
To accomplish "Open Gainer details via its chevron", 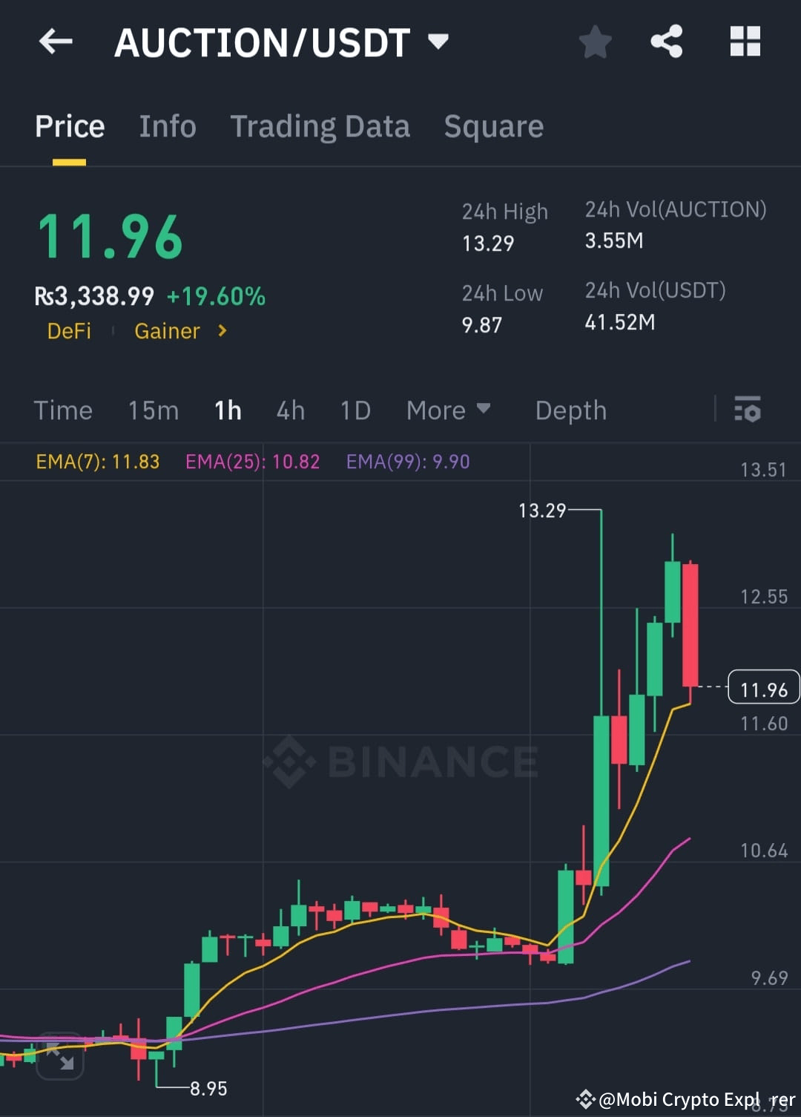I will [x=221, y=331].
